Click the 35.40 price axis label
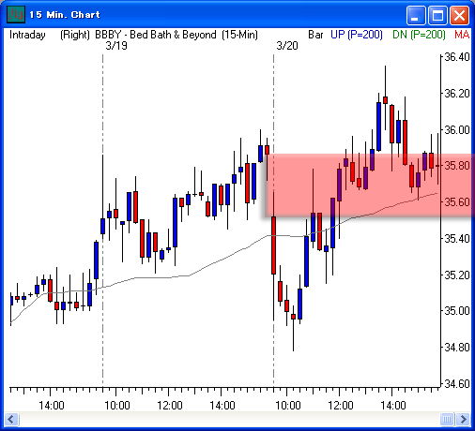This screenshot has height=431, width=475. 457,239
